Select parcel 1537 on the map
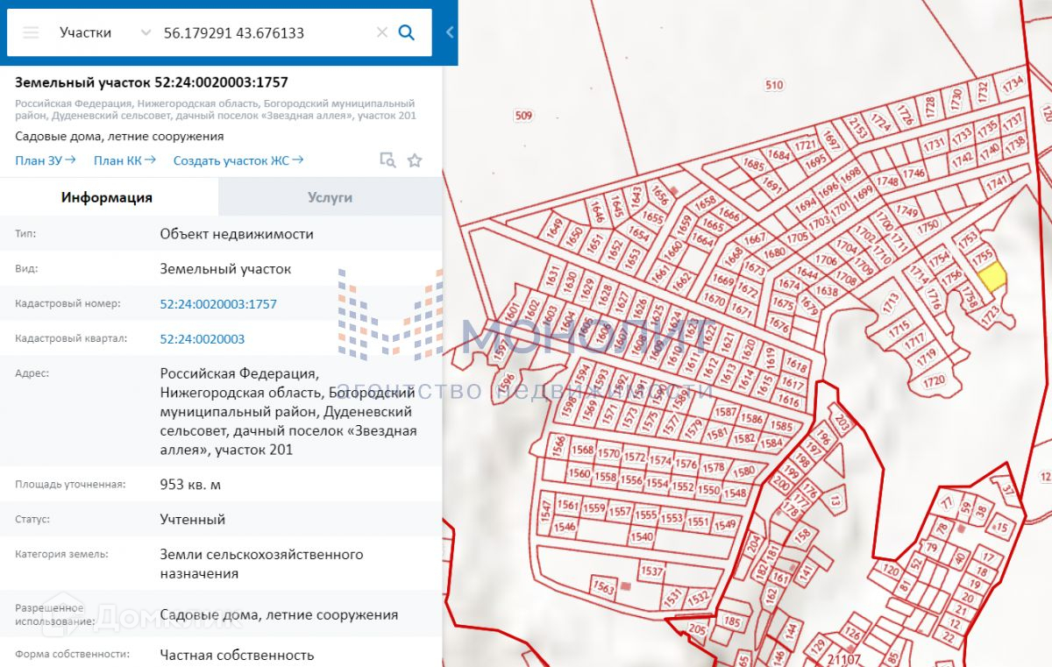Screen dimensions: 1052x667 (652, 571)
